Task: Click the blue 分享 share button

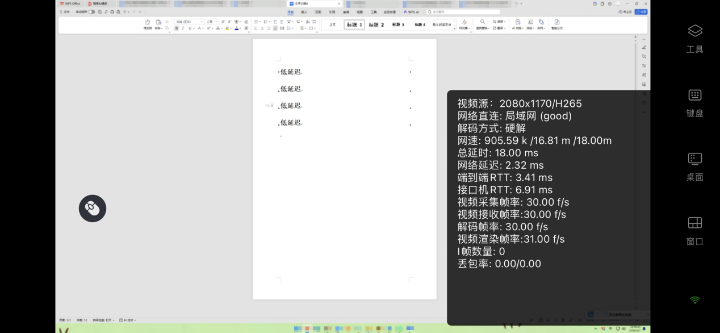Action: pos(641,11)
